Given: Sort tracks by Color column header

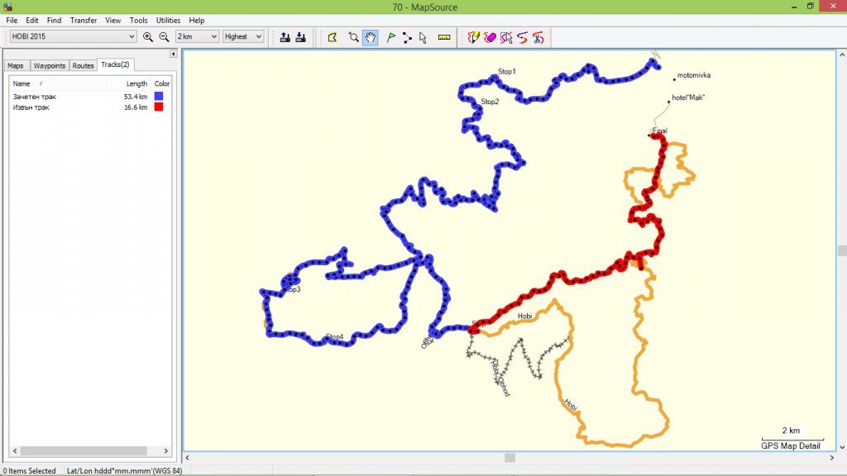Looking at the screenshot, I should pos(161,83).
